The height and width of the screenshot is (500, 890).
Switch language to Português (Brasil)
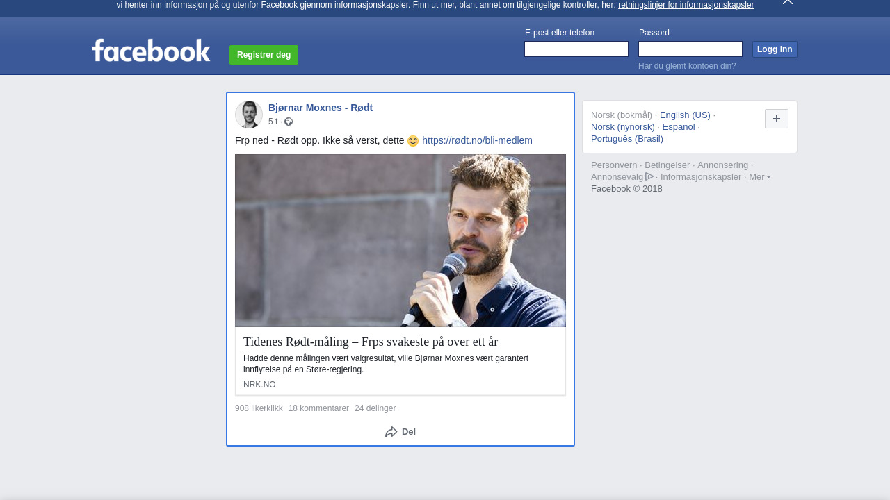pyautogui.click(x=627, y=139)
